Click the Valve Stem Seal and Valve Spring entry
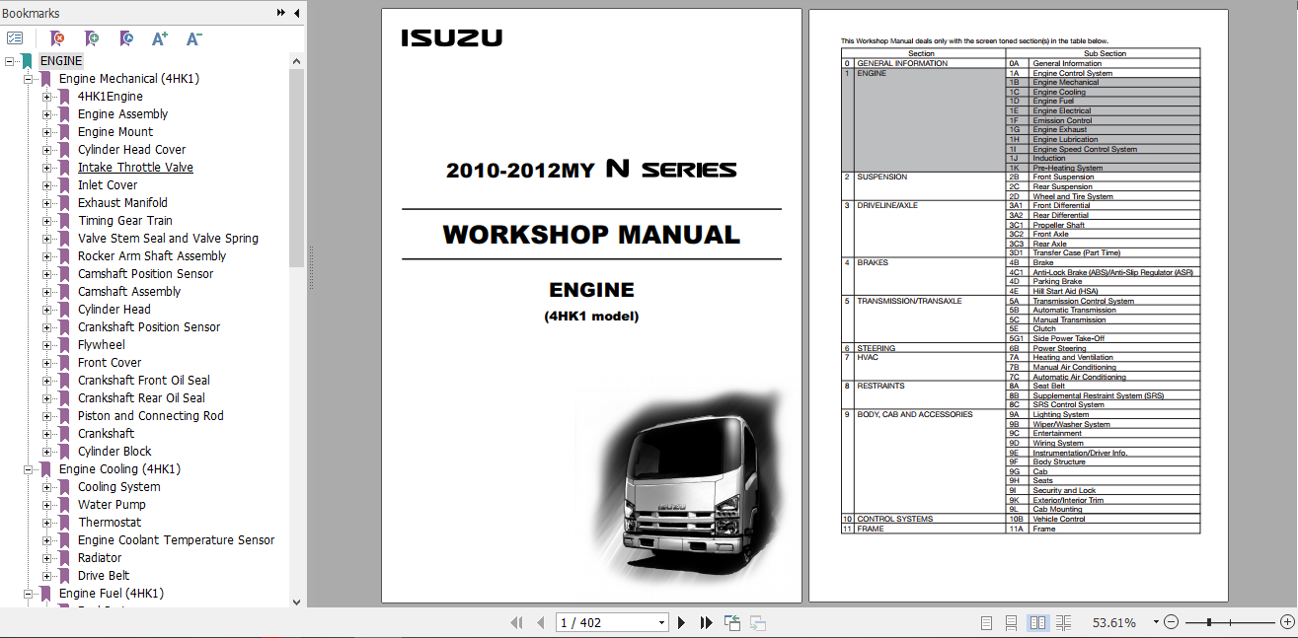 tap(168, 239)
